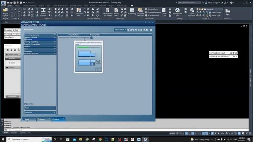Click the first icon after the AdvanceSteel dropdown
This screenshot has height=142, width=253.
pos(128,30)
